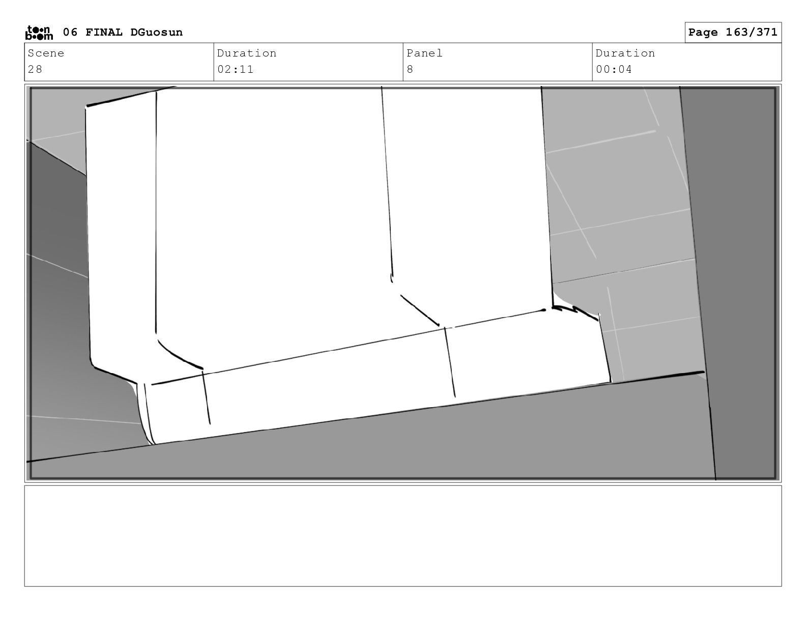Select the scene number 28
The image size is (806, 623).
click(x=35, y=69)
